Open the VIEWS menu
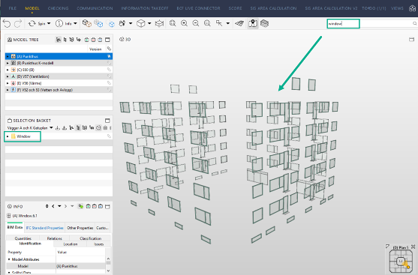The width and height of the screenshot is (418, 275). pyautogui.click(x=397, y=8)
